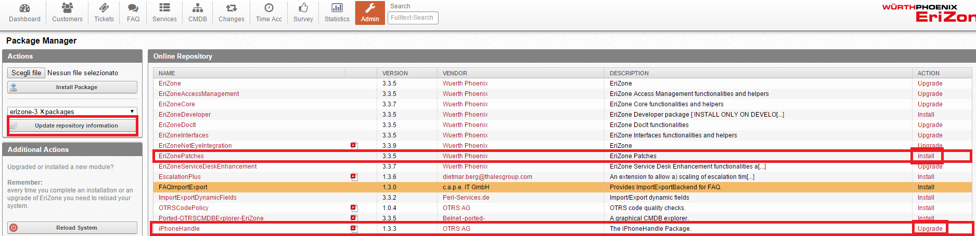This screenshot has height=236, width=976.
Task: Open the EriZoneCore package link
Action: click(177, 104)
